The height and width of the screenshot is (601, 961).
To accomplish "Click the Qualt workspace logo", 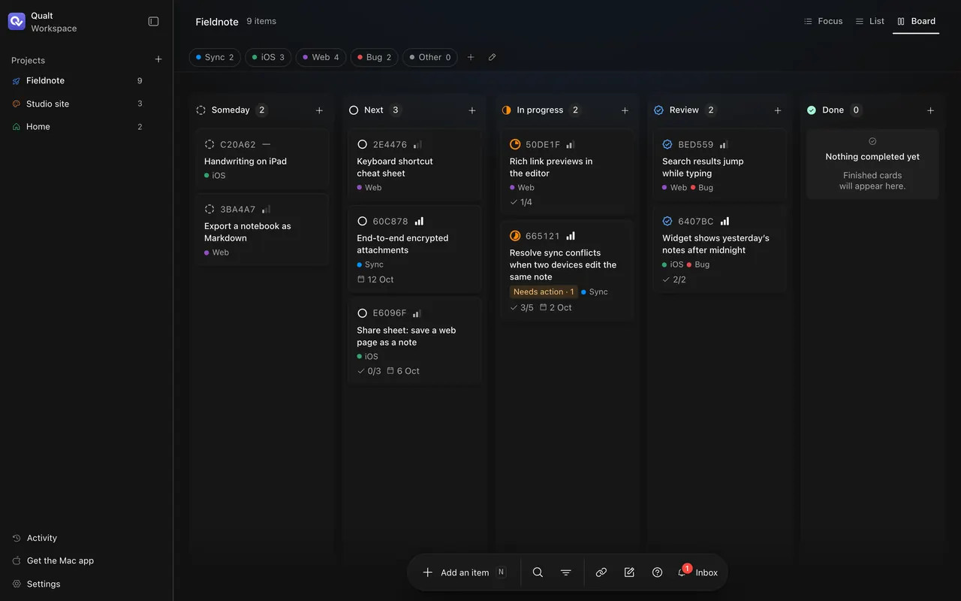I will pos(17,22).
